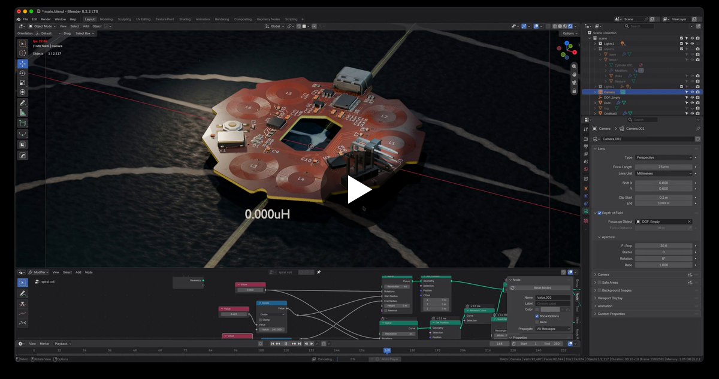Image resolution: width=719 pixels, height=379 pixels.
Task: Click the viewport pan hand icon
Action: [x=574, y=74]
